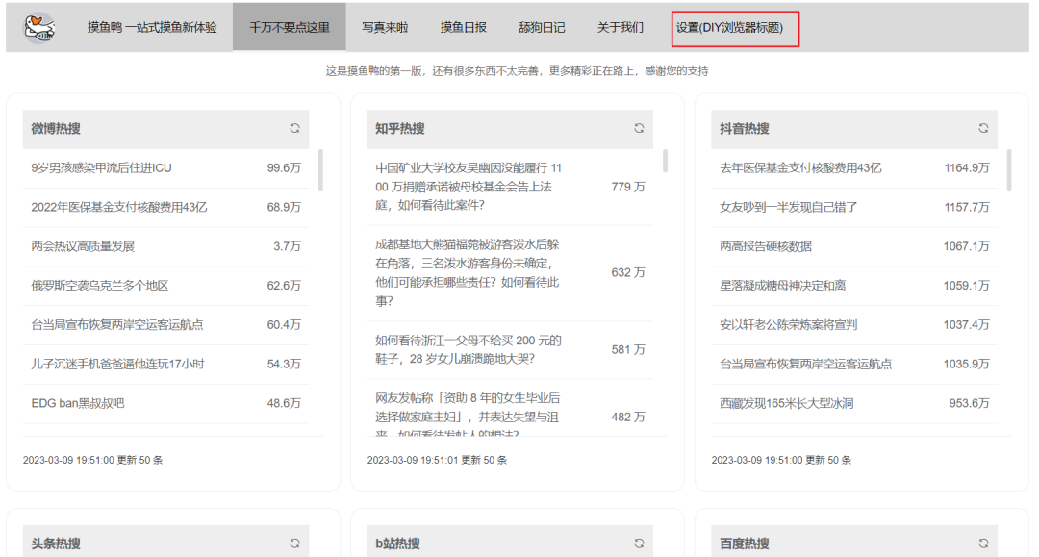Click the 632 万 heat value
Screen dimensions: 1039x557
(x=627, y=272)
